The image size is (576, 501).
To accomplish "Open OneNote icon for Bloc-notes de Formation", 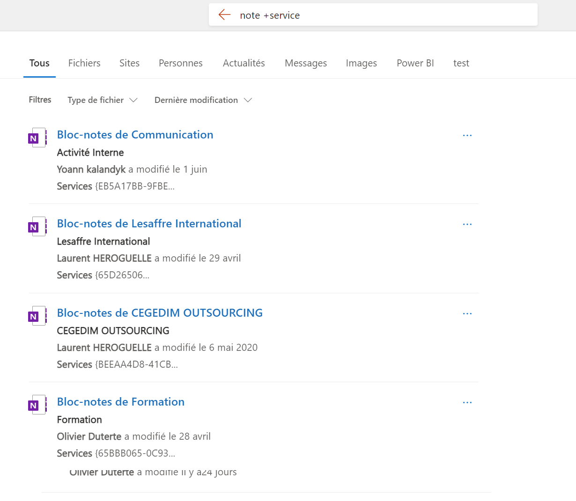I will (x=37, y=405).
